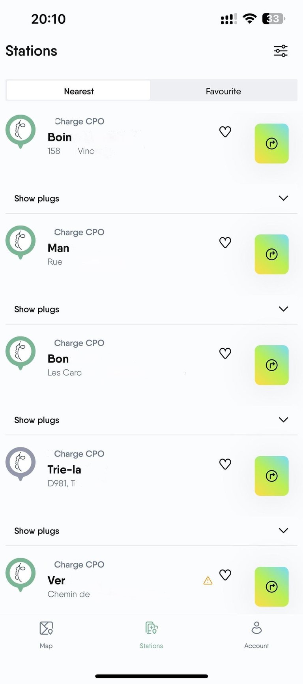The height and width of the screenshot is (684, 303).
Task: Open the Map tab icon
Action: (x=46, y=628)
